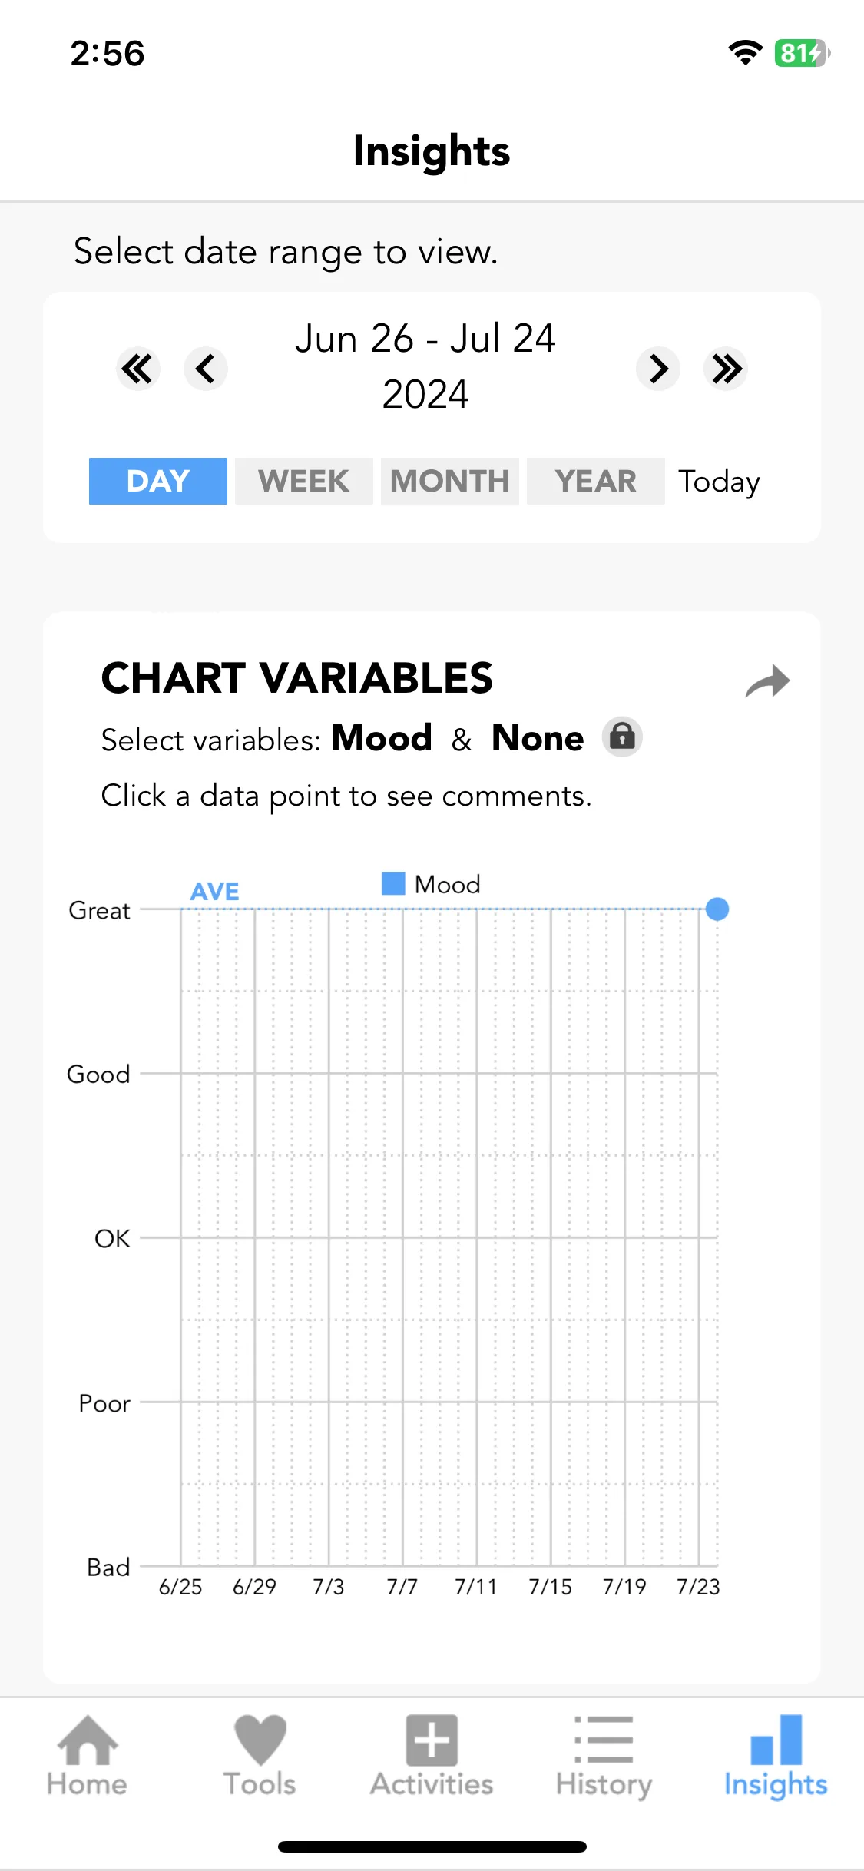Advance to next date range arrow
Viewport: 864px width, 1871px height.
click(658, 369)
